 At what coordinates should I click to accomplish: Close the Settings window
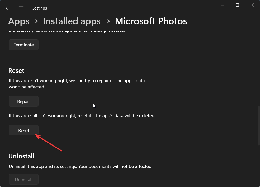pos(252,5)
